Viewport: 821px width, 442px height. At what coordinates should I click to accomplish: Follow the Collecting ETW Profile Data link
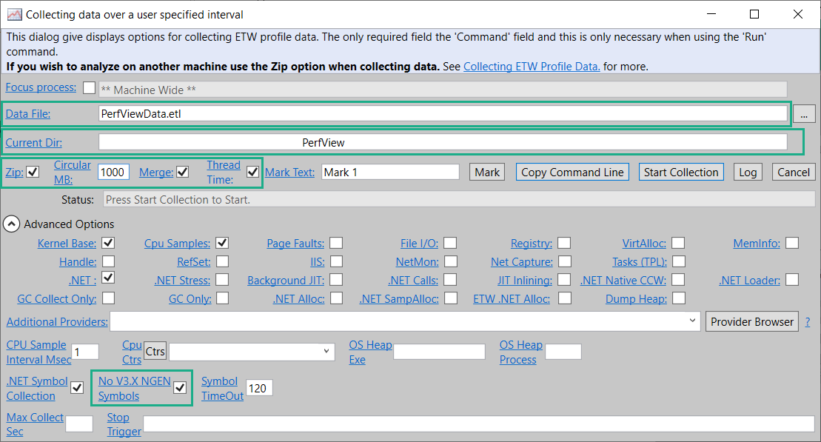click(532, 67)
